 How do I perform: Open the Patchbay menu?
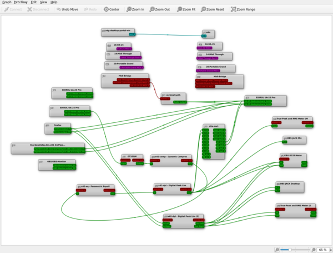click(21, 2)
